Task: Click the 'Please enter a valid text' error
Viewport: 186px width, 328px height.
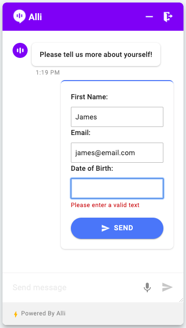Action: click(x=105, y=205)
